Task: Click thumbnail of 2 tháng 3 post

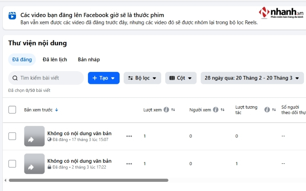Action: tap(34, 164)
